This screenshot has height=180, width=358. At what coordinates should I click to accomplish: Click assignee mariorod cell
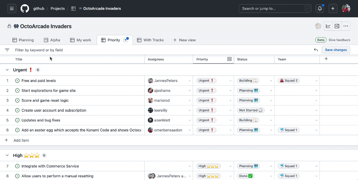169,100
